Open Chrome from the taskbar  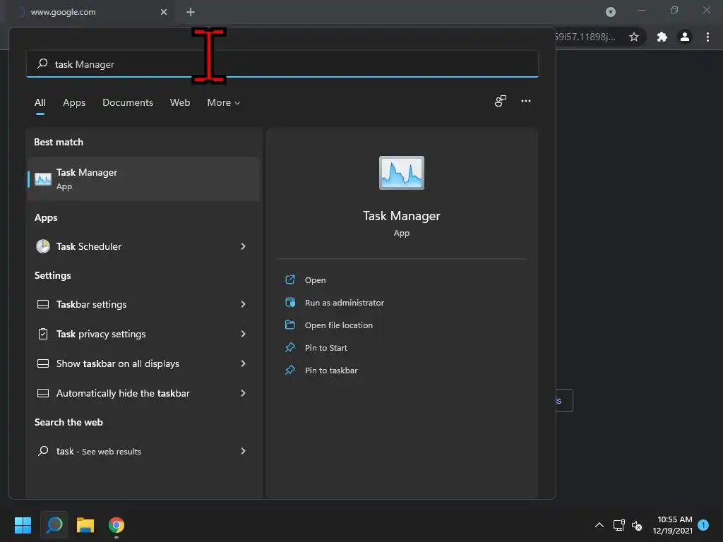(116, 525)
